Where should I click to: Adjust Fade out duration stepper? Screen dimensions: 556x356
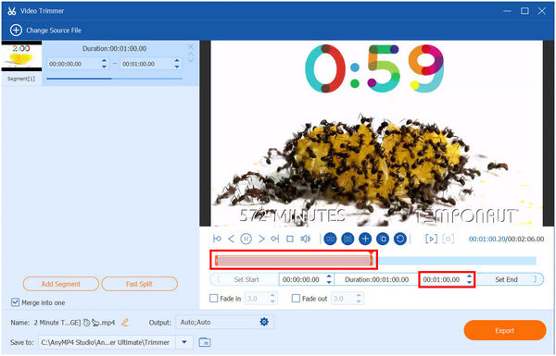359,299
